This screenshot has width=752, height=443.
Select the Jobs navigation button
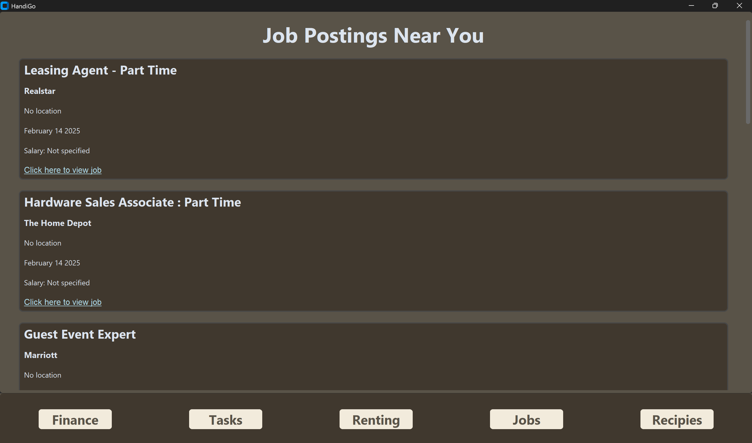click(526, 419)
